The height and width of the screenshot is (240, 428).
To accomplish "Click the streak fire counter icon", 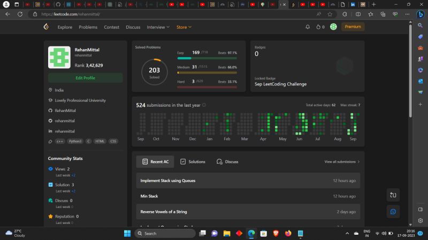I will (x=318, y=27).
